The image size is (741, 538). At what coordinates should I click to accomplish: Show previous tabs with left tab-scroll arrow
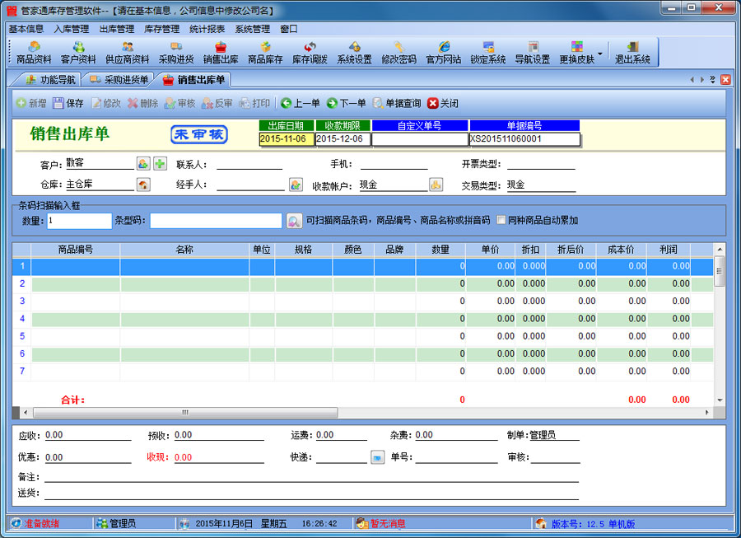point(692,79)
